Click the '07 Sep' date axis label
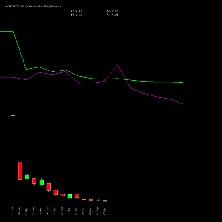Viewport: 222px width, 222px height. (x=104, y=211)
